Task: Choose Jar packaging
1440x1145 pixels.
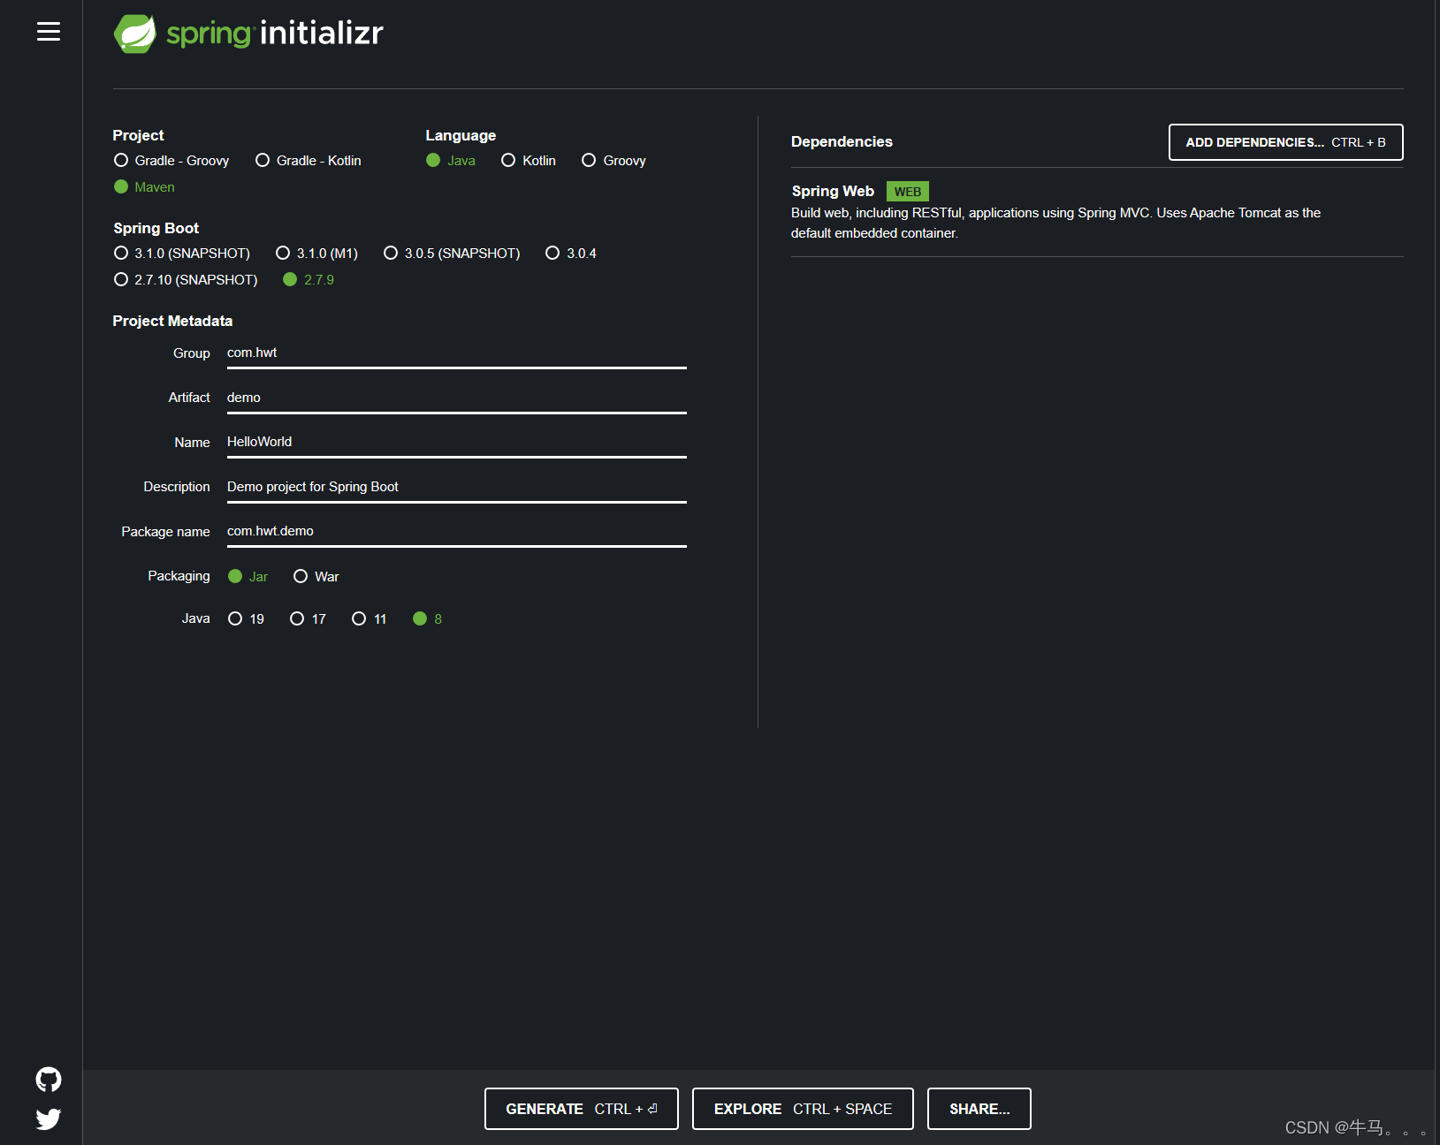Action: [x=248, y=576]
